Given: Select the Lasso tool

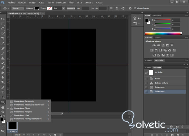Looking at the screenshot, I should (3, 28).
